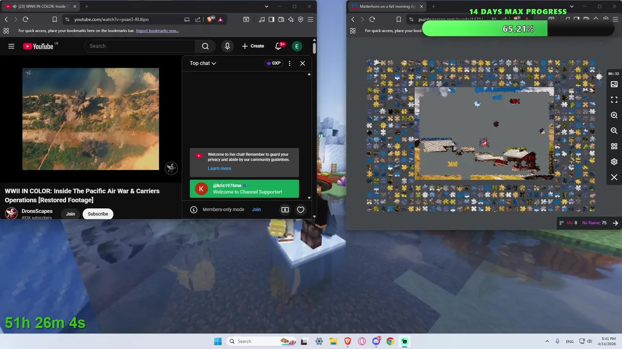Arrange puzzle pieces with the grid icon
Viewport: 622px width, 349px height.
point(614,146)
